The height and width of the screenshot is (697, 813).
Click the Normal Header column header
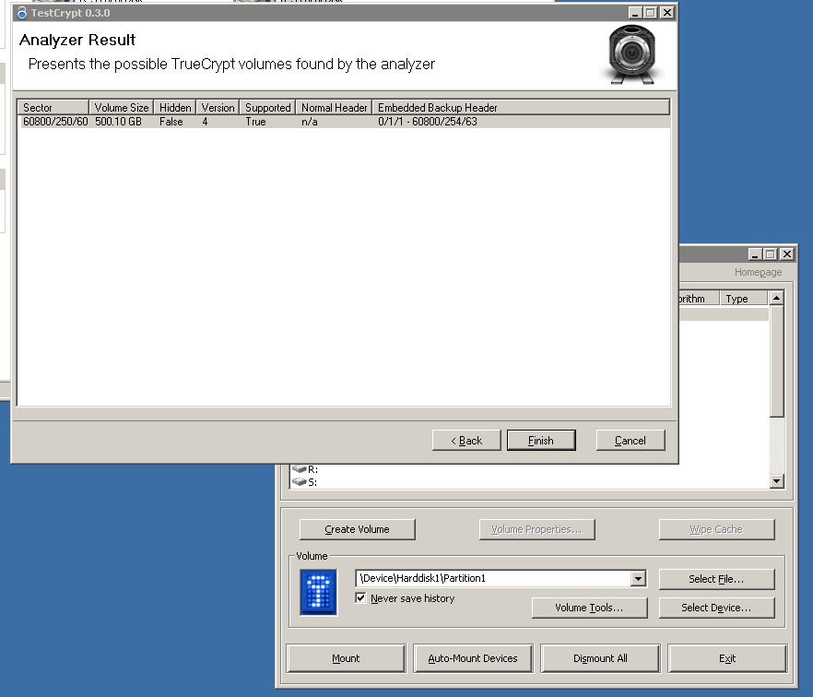pos(334,107)
